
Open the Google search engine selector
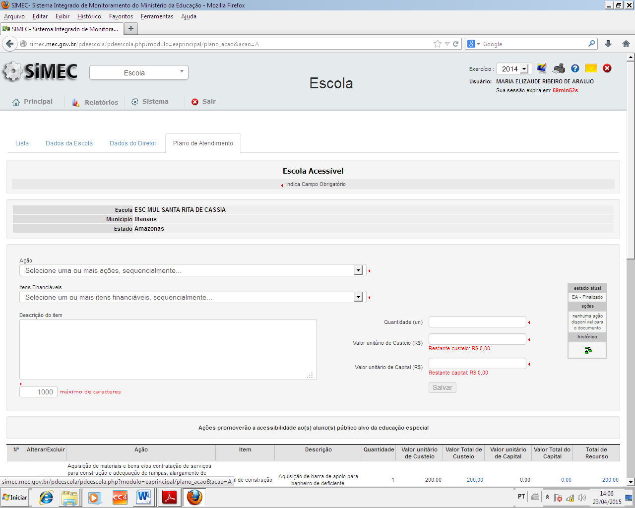click(474, 44)
